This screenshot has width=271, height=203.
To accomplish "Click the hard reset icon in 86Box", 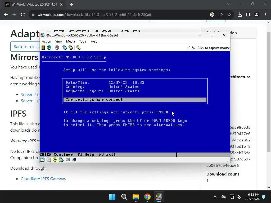I will 49,48.
